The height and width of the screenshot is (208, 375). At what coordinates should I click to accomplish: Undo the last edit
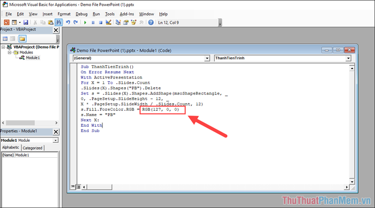click(x=68, y=22)
